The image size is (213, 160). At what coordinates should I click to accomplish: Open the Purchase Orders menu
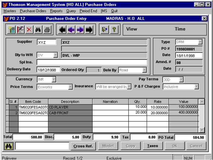(33, 11)
